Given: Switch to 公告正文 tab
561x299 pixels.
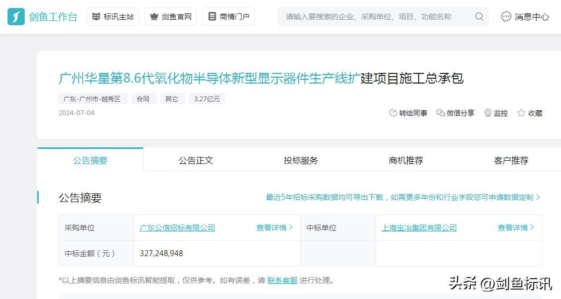Looking at the screenshot, I should (x=196, y=160).
